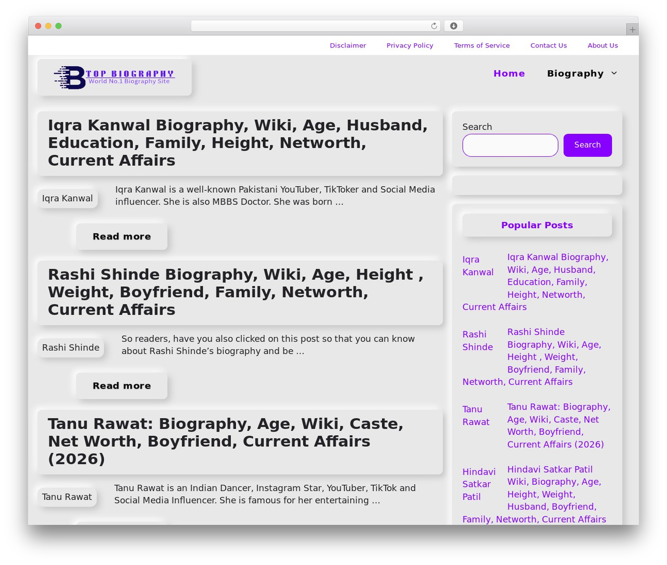Click the Iqra Kanwal post thumbnail
Screen dimensions: 667x565
pos(68,199)
